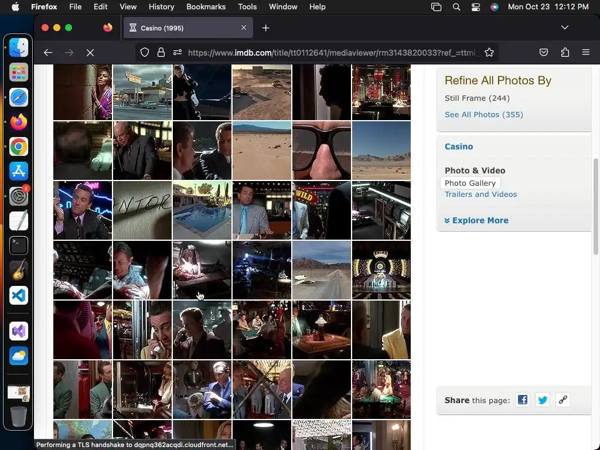Screen dimensions: 600x450
Task: Share page on Facebook
Action: [523, 400]
